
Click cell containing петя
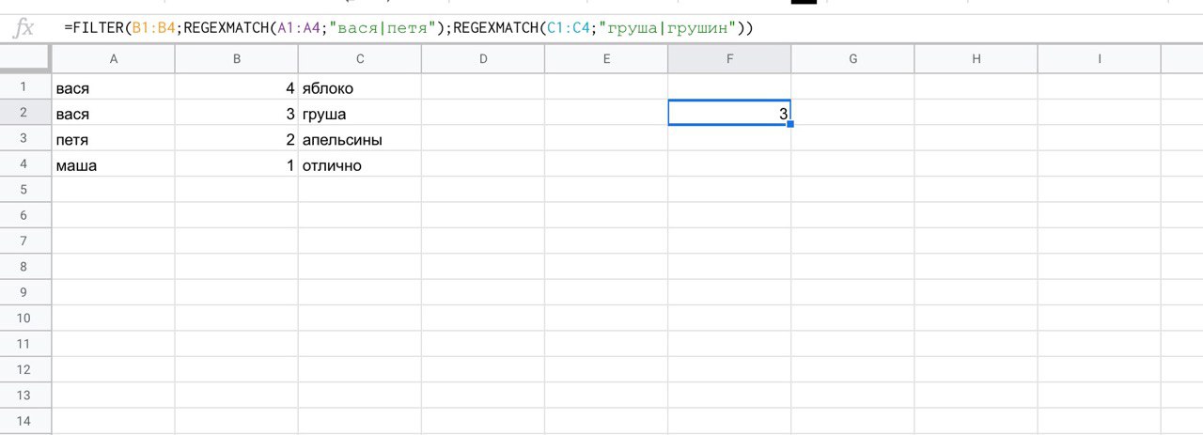pos(113,139)
